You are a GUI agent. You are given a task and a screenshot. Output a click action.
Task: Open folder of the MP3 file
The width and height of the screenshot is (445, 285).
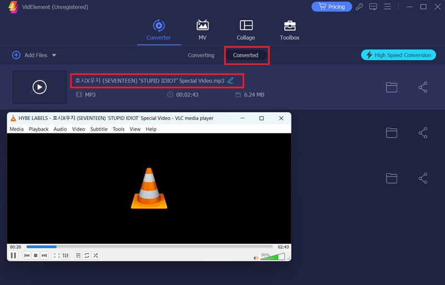pos(392,87)
